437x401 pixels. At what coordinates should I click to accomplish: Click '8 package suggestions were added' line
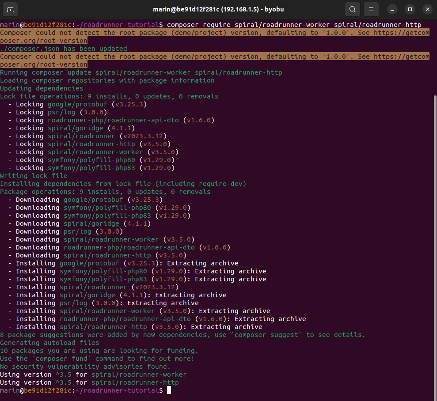183,335
